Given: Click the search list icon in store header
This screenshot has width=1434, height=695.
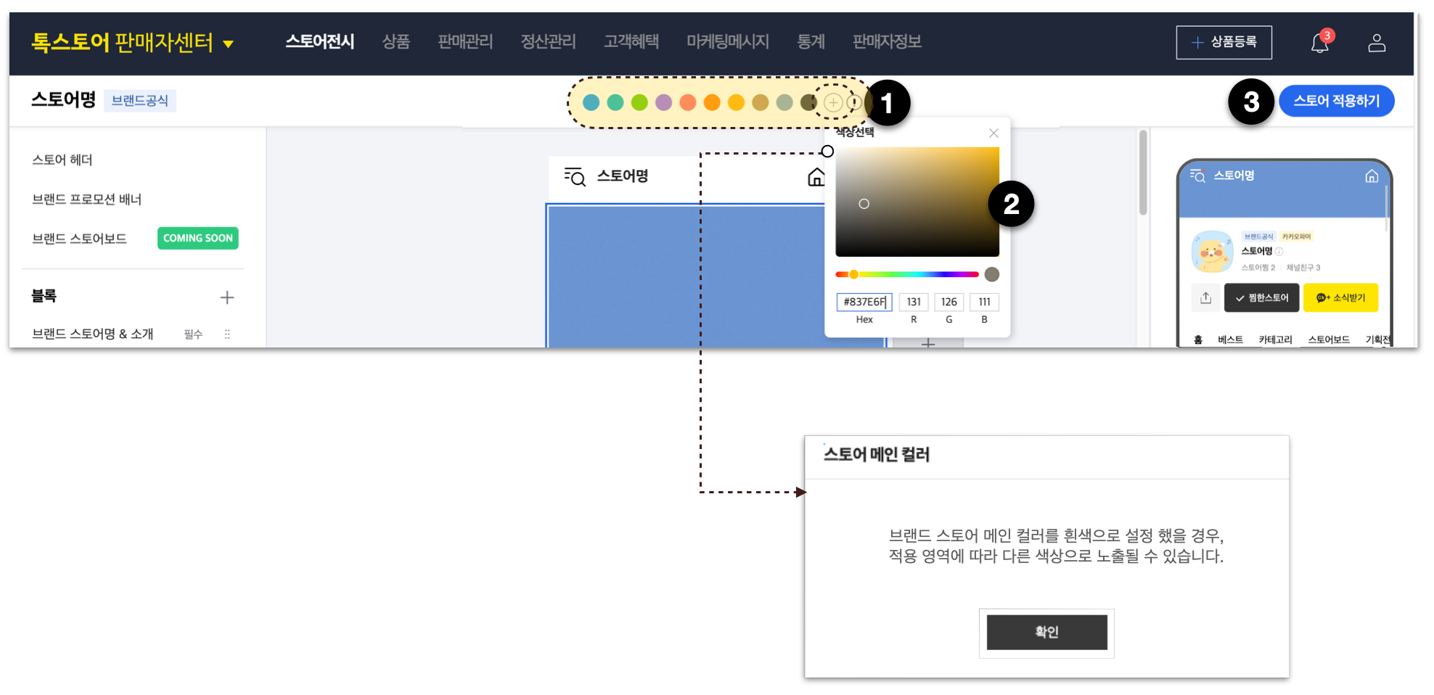Looking at the screenshot, I should 575,176.
